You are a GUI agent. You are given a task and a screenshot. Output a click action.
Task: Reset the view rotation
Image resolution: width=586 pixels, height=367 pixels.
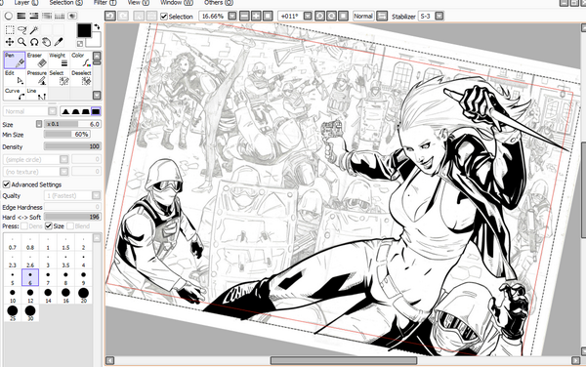(343, 16)
